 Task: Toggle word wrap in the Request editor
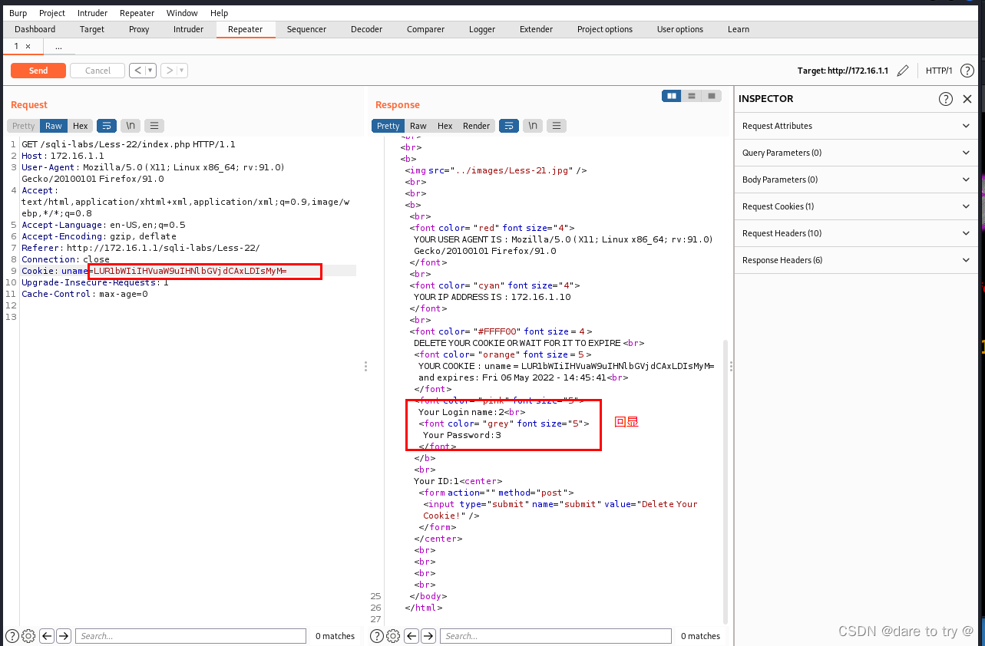click(x=107, y=126)
